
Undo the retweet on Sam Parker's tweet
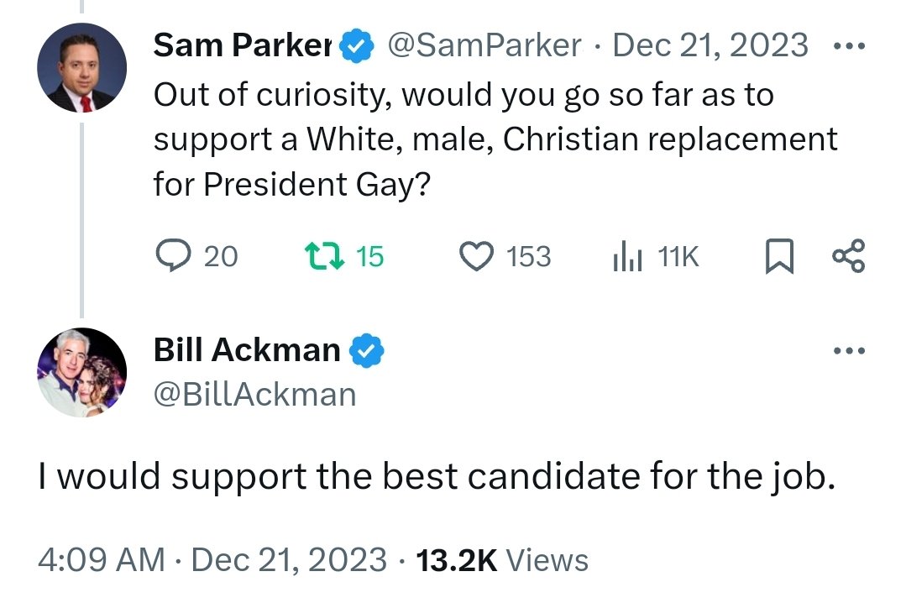321,256
